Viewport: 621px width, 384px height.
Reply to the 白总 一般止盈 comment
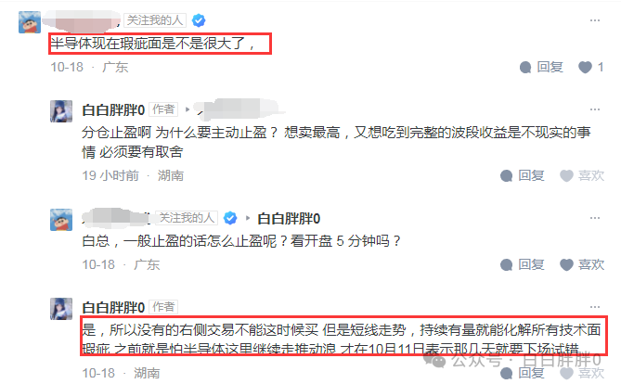[523, 264]
